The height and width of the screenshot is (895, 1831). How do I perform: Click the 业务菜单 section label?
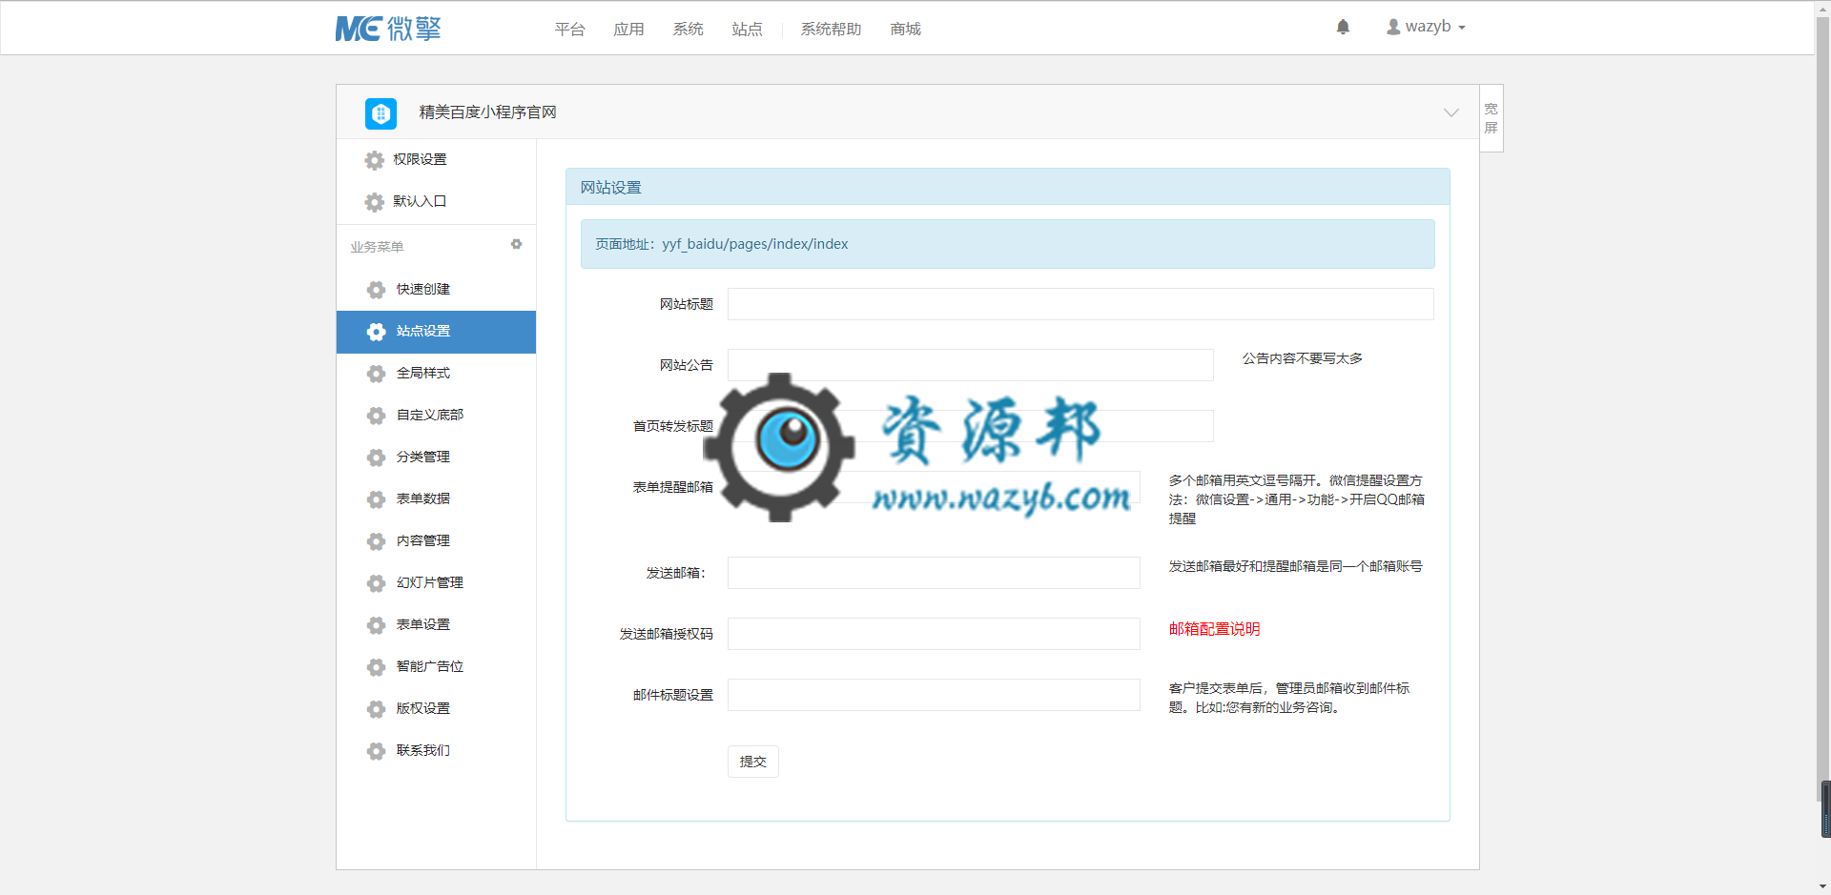[377, 247]
